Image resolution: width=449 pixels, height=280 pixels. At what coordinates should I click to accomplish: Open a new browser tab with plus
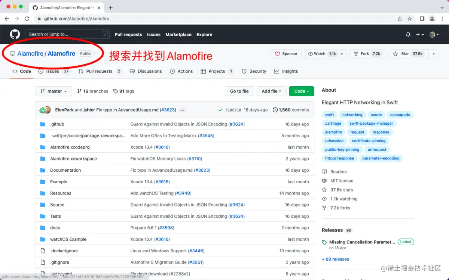111,7
